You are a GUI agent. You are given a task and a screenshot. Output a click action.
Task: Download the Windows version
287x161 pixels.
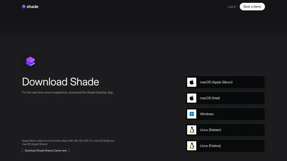click(x=225, y=114)
